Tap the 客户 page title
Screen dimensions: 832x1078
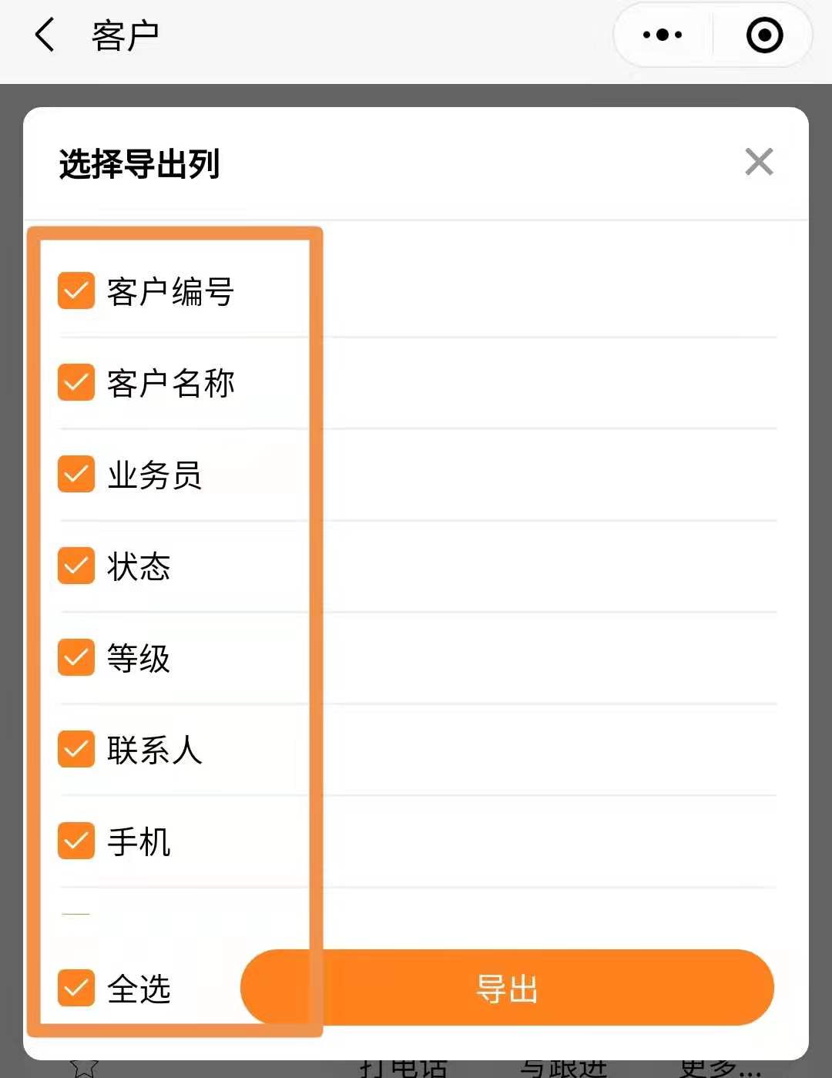click(x=125, y=36)
